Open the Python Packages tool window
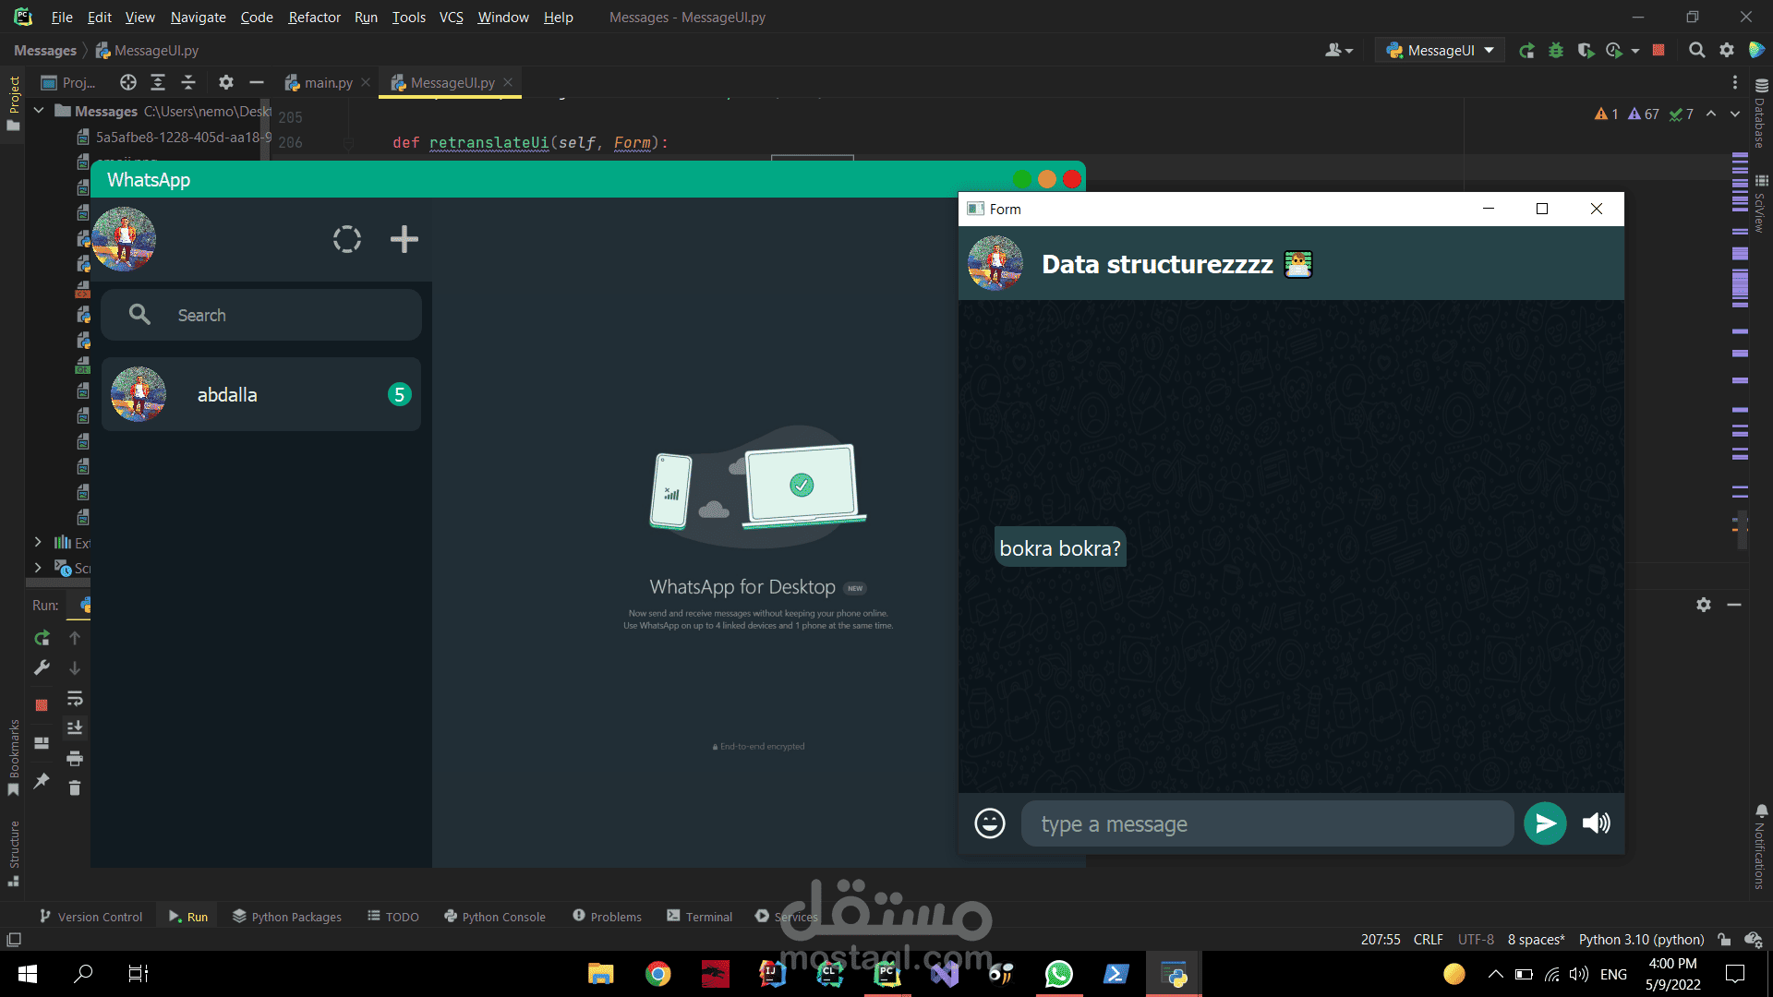 [287, 916]
